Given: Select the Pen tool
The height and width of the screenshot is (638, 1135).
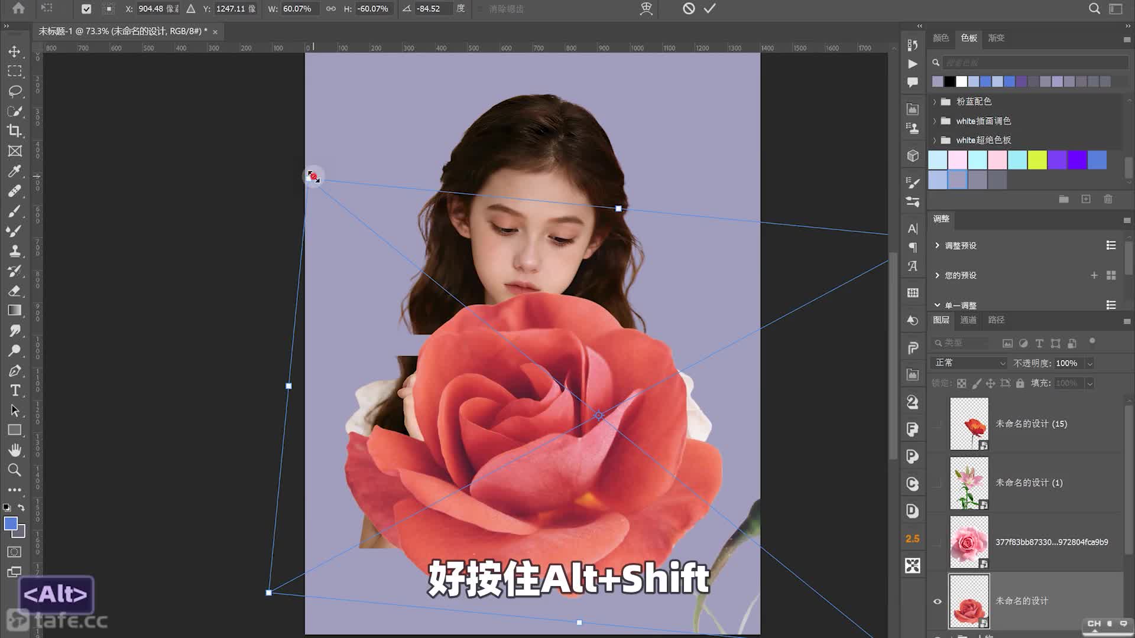Looking at the screenshot, I should 15,370.
